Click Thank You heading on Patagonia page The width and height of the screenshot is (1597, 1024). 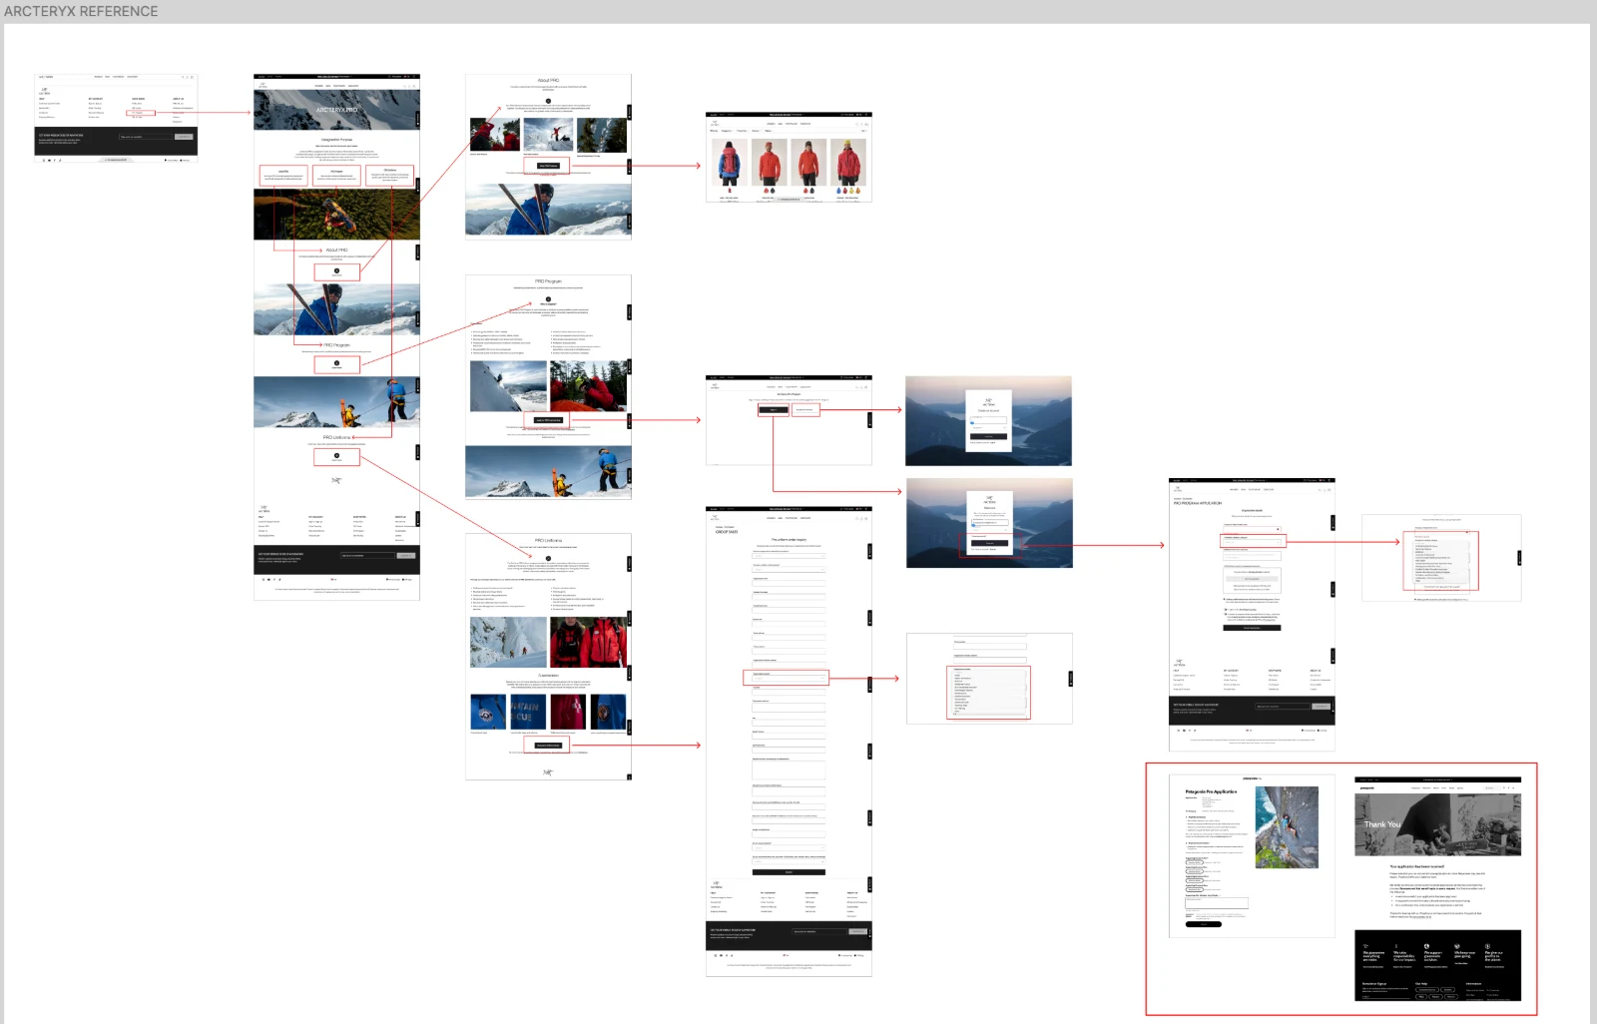1382,824
